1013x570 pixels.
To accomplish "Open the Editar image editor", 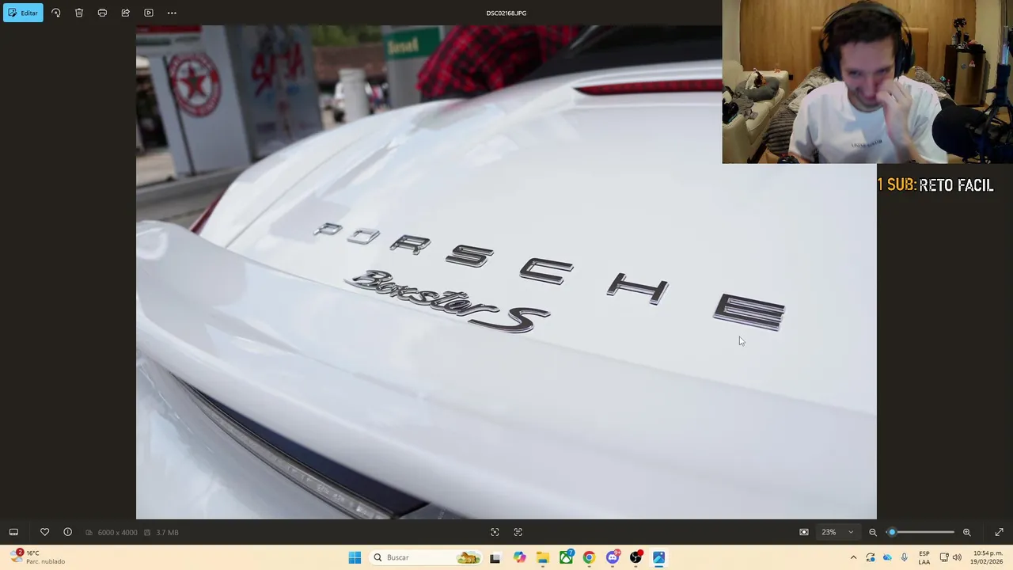I will point(23,13).
